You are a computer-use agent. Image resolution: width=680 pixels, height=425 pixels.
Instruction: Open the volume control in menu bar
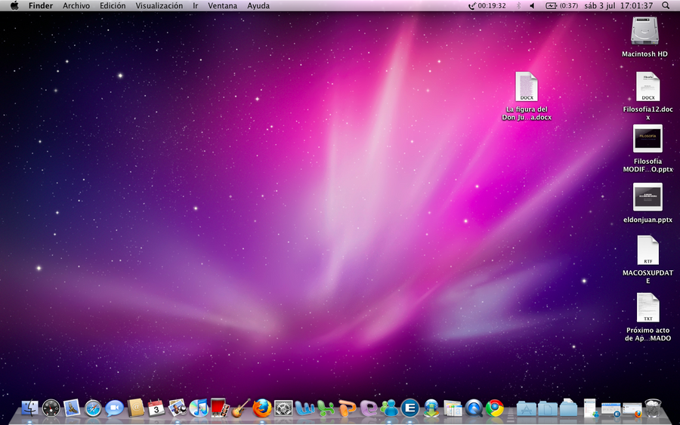click(532, 5)
